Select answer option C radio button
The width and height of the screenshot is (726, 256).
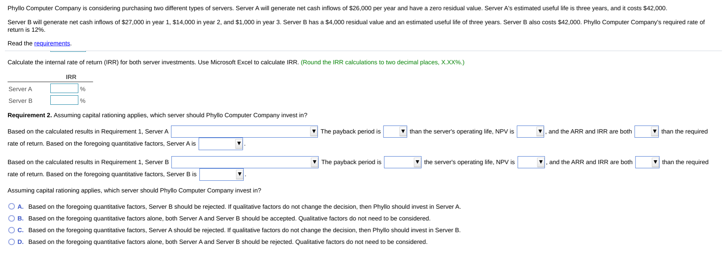[x=11, y=230]
